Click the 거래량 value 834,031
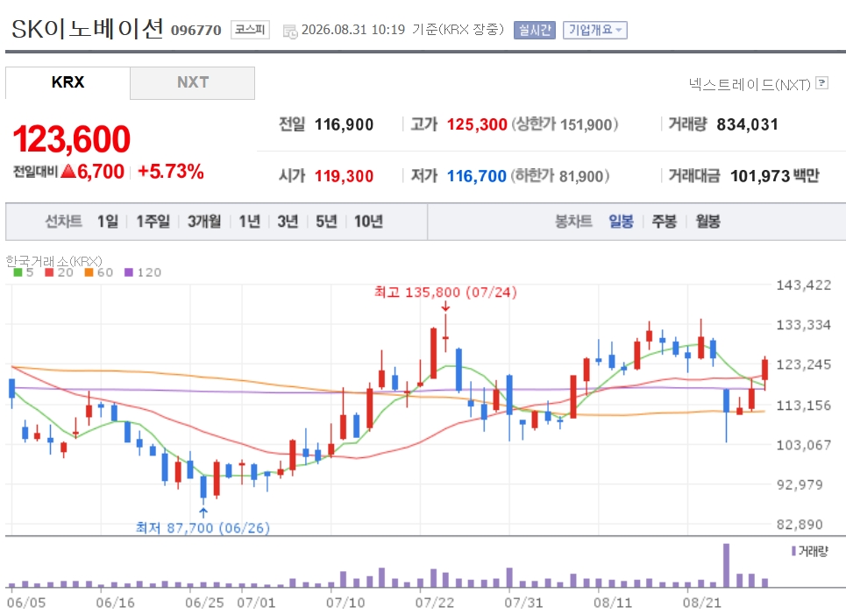Image resolution: width=846 pixels, height=614 pixels. pyautogui.click(x=747, y=125)
